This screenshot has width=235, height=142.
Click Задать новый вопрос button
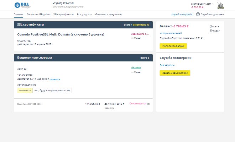point(175,73)
